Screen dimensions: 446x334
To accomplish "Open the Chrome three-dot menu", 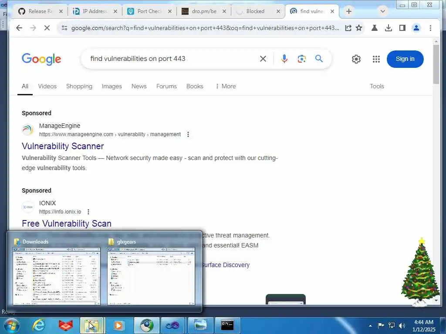I will [x=430, y=28].
